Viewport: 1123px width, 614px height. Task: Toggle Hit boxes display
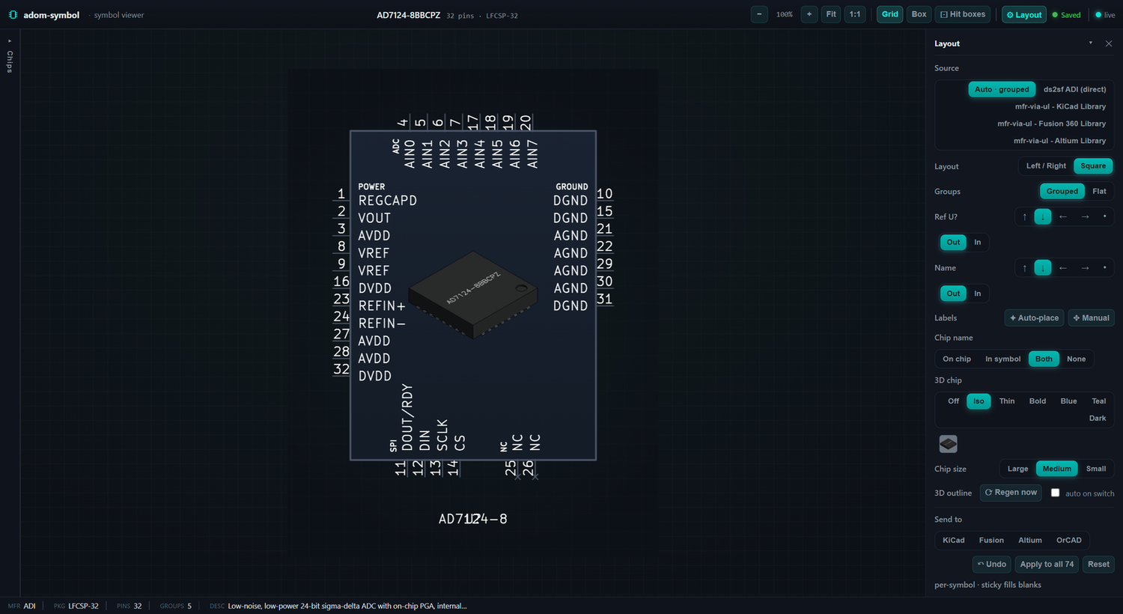pyautogui.click(x=963, y=14)
